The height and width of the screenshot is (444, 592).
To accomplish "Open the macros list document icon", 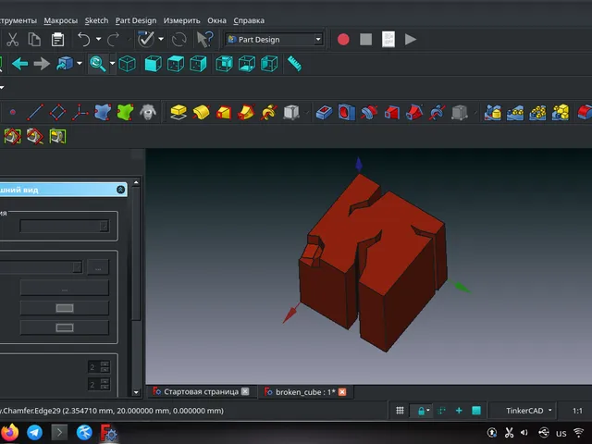I will [388, 39].
